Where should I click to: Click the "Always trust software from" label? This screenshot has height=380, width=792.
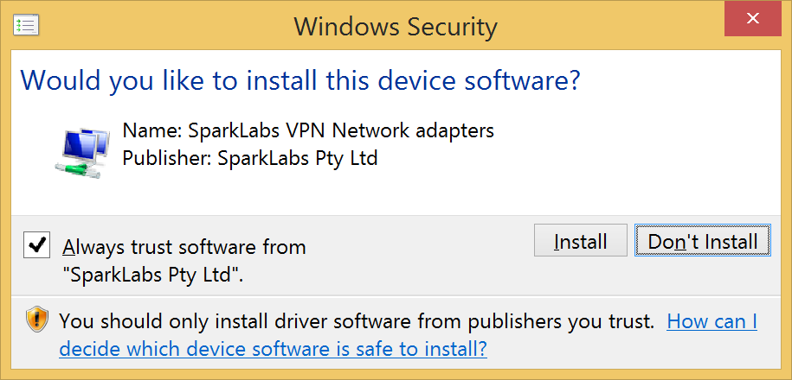coord(184,248)
